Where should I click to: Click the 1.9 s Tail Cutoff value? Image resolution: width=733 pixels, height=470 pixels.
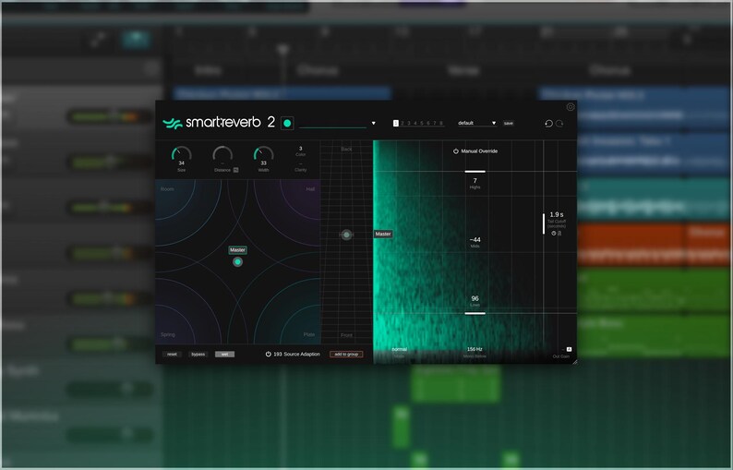(x=557, y=214)
